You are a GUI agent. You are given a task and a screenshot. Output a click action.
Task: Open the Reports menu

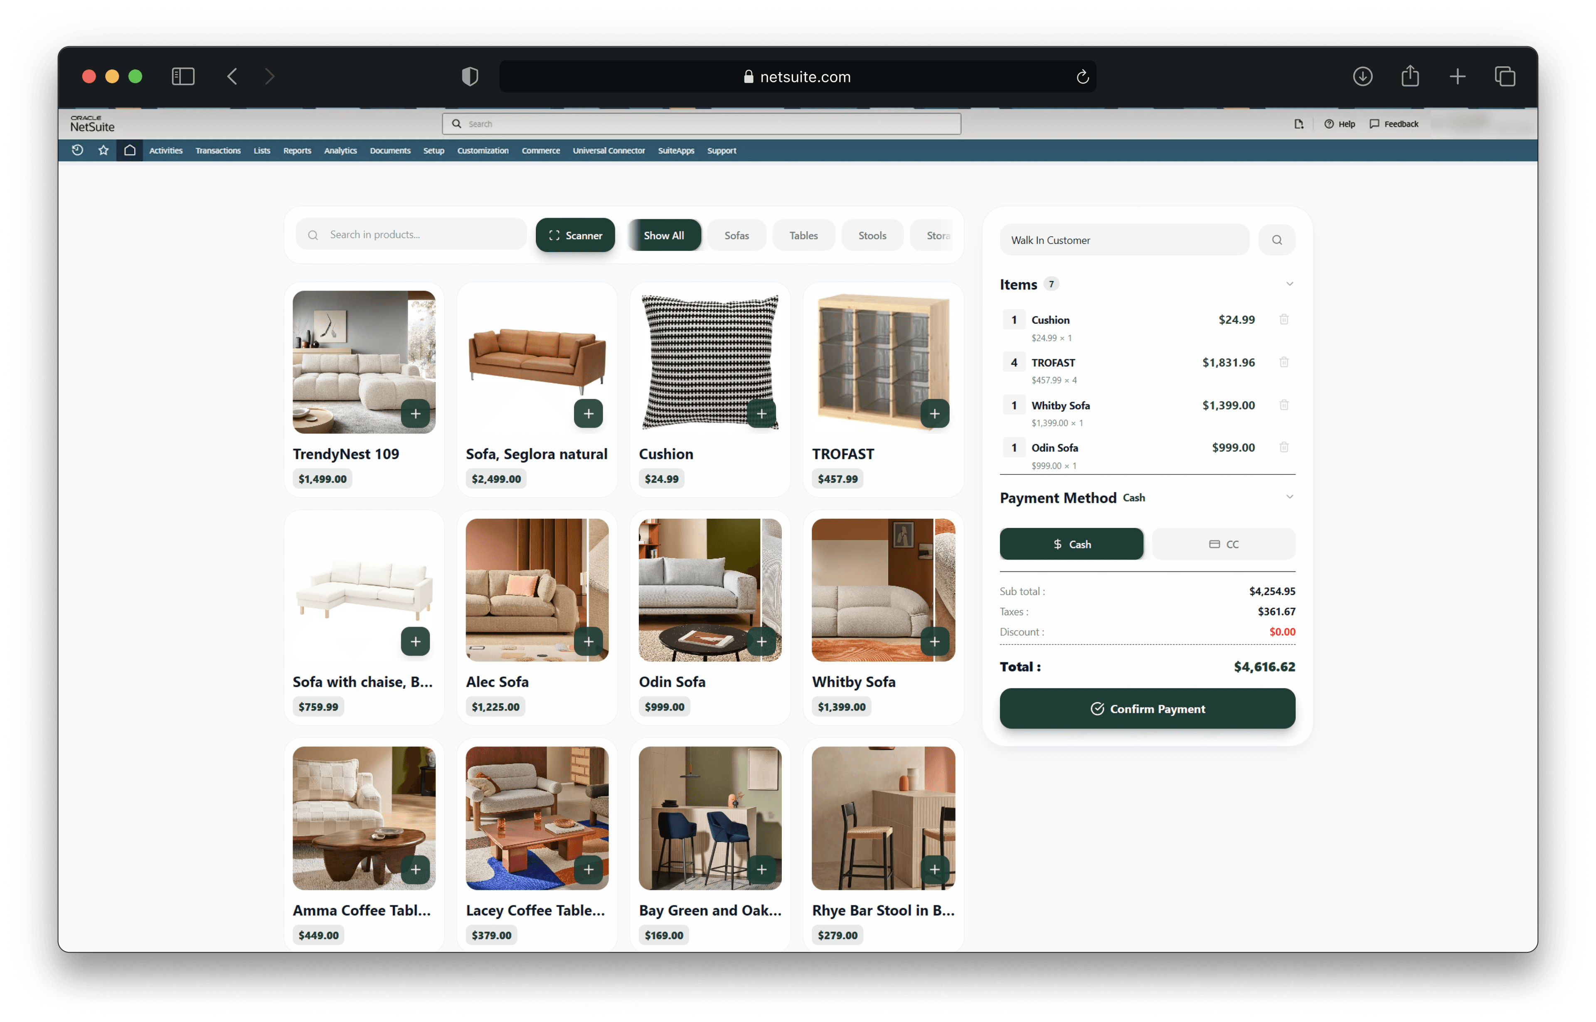pos(297,151)
